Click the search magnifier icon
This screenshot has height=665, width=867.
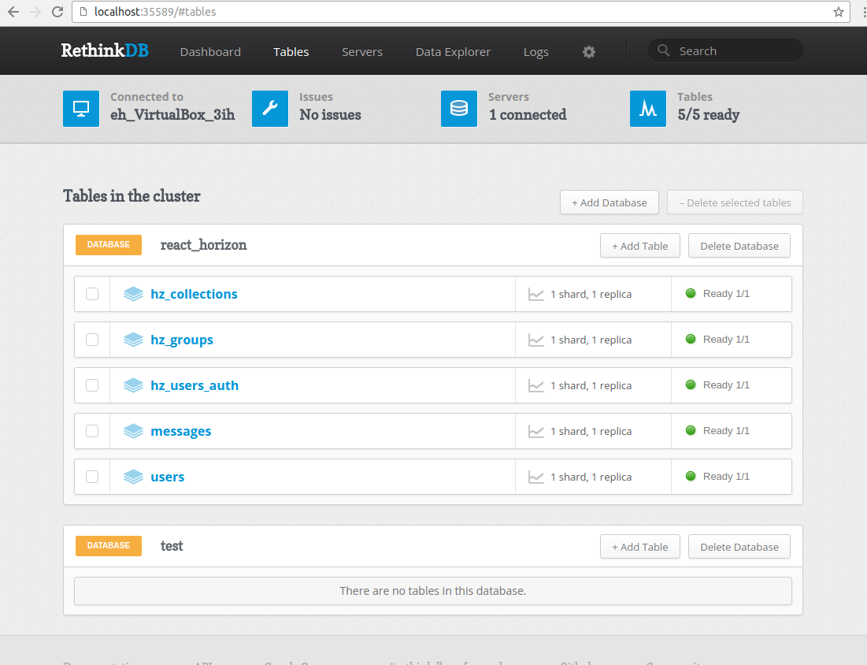pos(663,50)
